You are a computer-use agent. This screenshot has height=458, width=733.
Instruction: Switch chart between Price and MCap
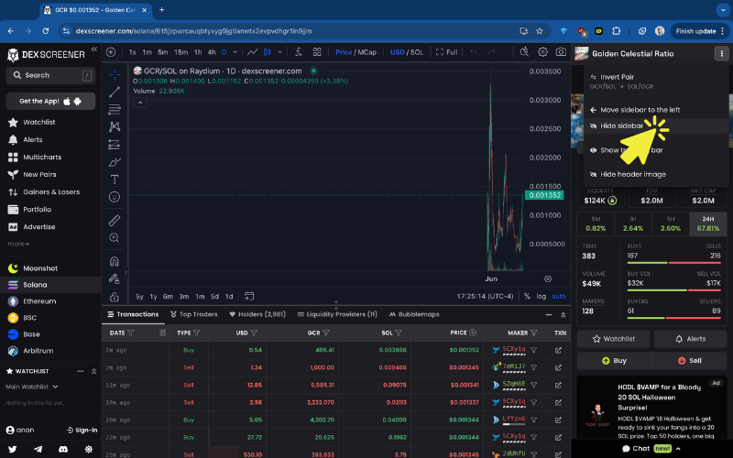pos(356,52)
